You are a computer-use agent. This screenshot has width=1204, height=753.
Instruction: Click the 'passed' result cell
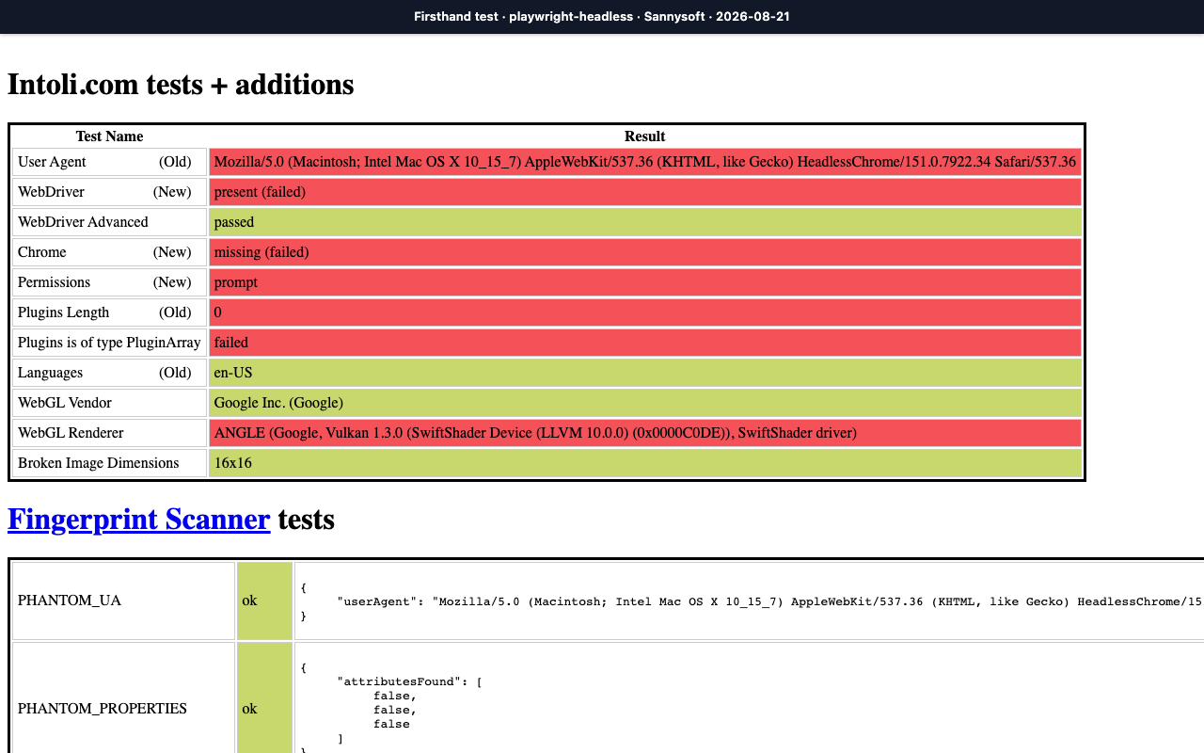(645, 222)
